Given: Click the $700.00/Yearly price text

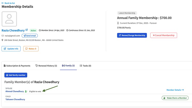Looking at the screenshot, I should (x=124, y=28).
